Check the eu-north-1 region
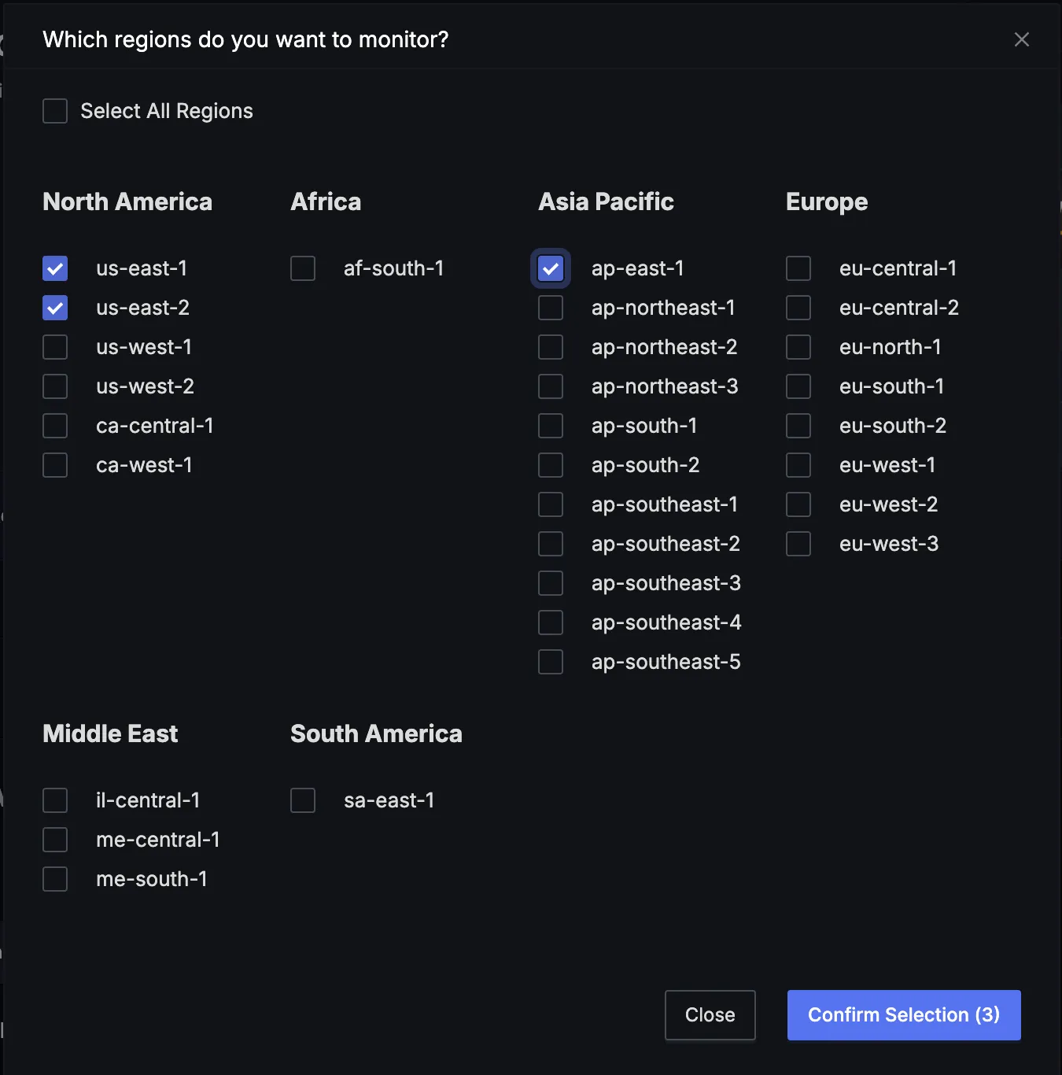The image size is (1062, 1075). pyautogui.click(x=798, y=347)
